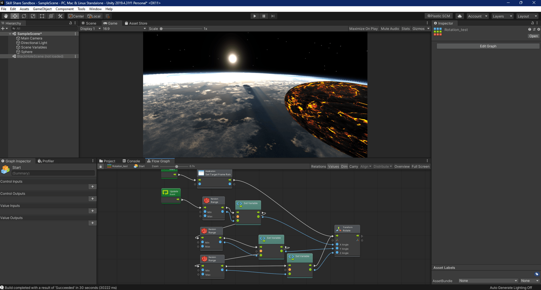Image resolution: width=541 pixels, height=290 pixels.
Task: Toggle Inspector lock icon
Action: [x=533, y=23]
